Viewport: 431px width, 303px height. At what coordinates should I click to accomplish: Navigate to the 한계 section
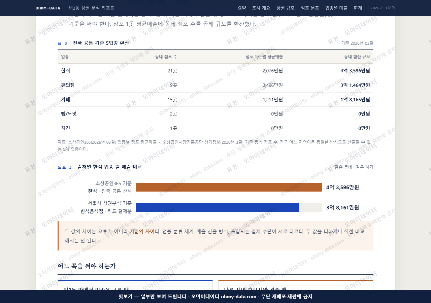coord(358,8)
